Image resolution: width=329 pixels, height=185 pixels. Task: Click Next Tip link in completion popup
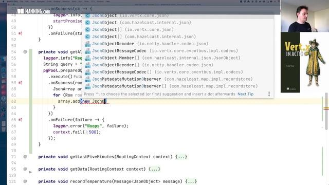click(246, 94)
